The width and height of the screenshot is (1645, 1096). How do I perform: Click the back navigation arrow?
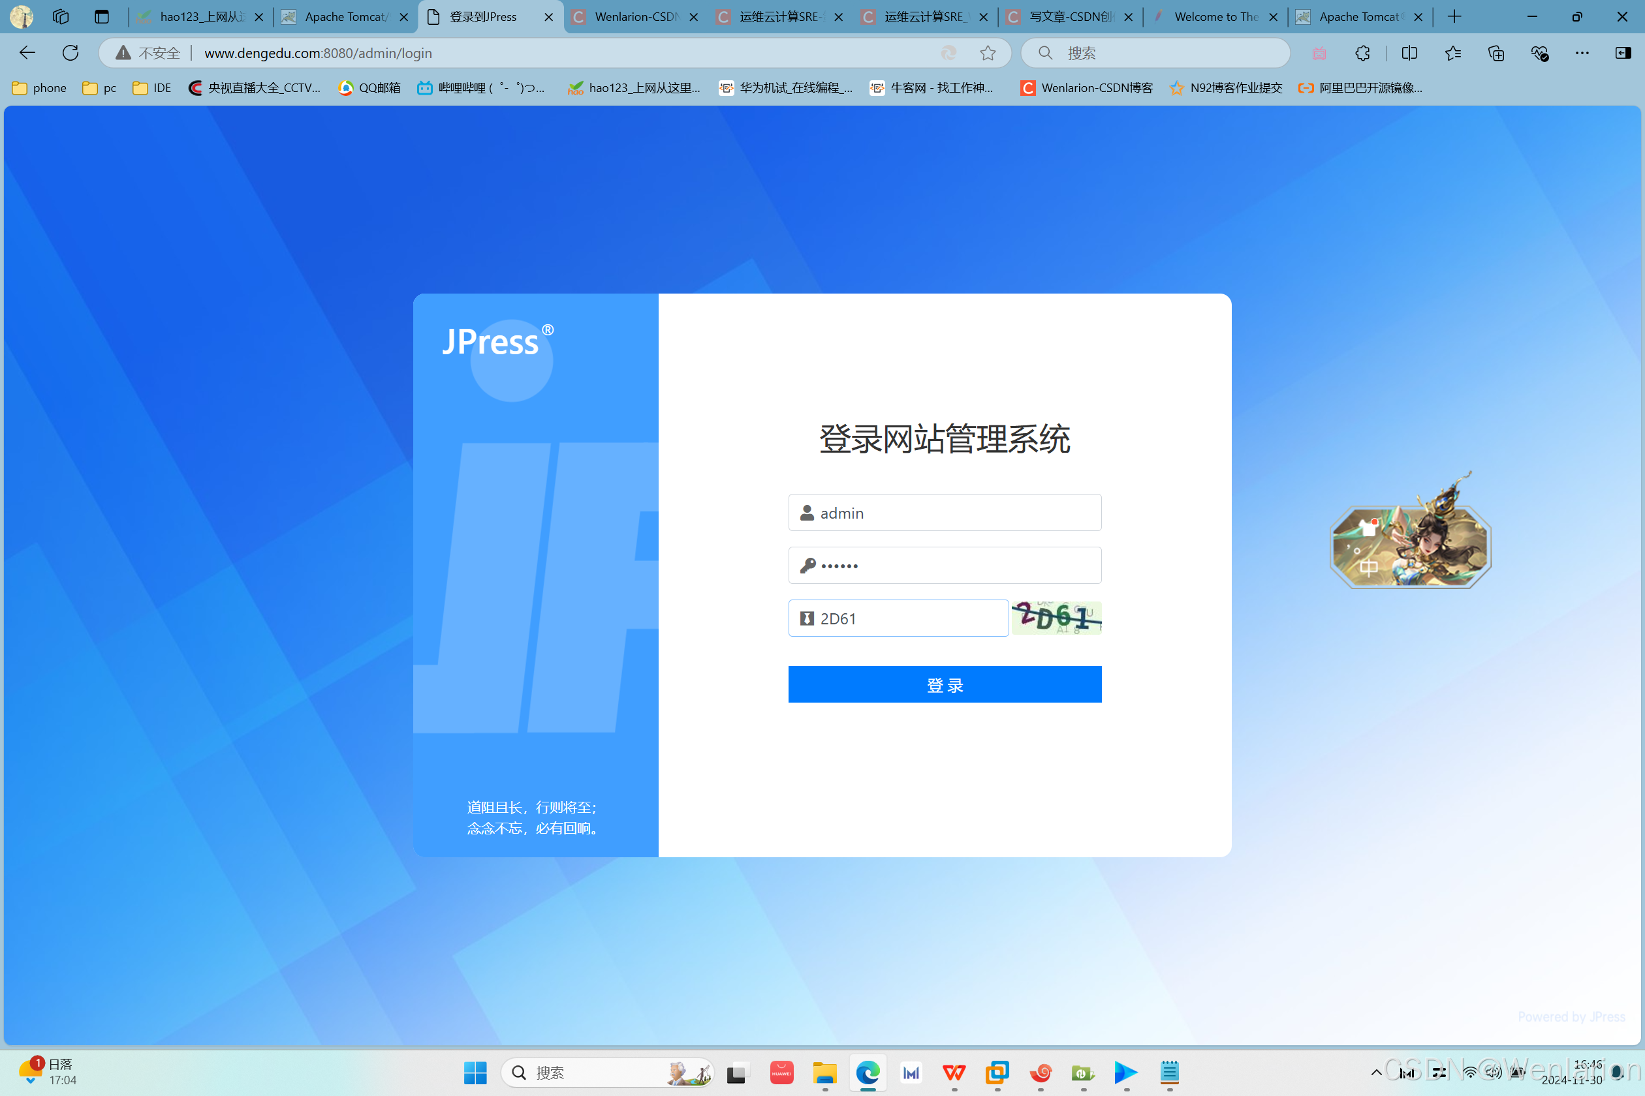(27, 53)
